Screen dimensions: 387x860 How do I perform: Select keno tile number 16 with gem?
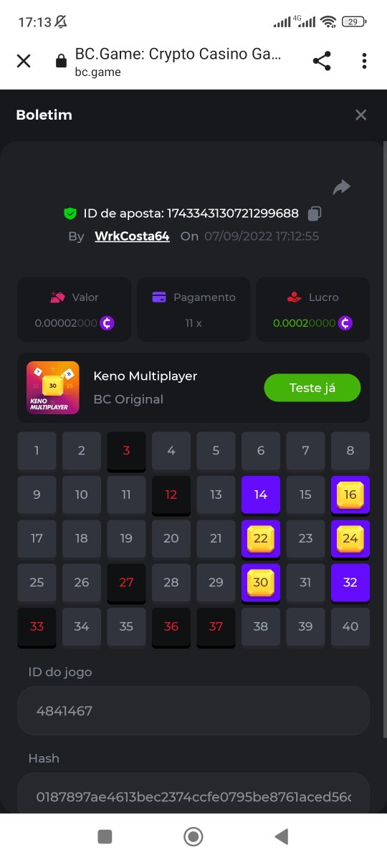(x=350, y=495)
